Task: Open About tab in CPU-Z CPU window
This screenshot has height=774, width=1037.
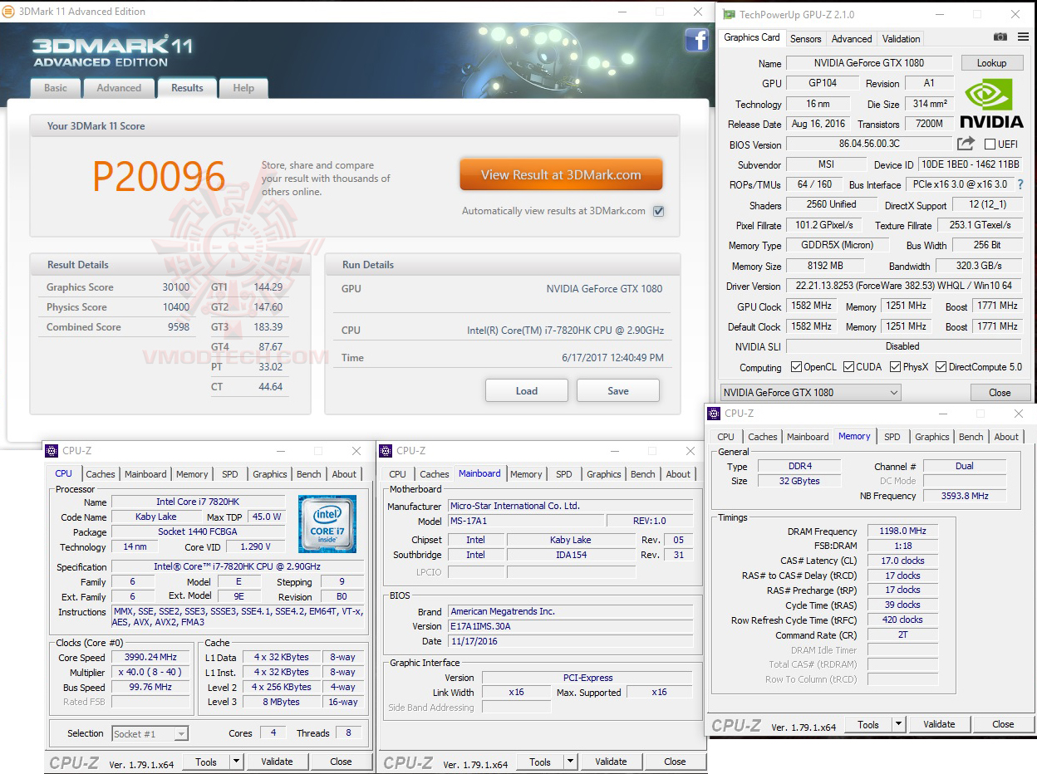Action: tap(345, 474)
